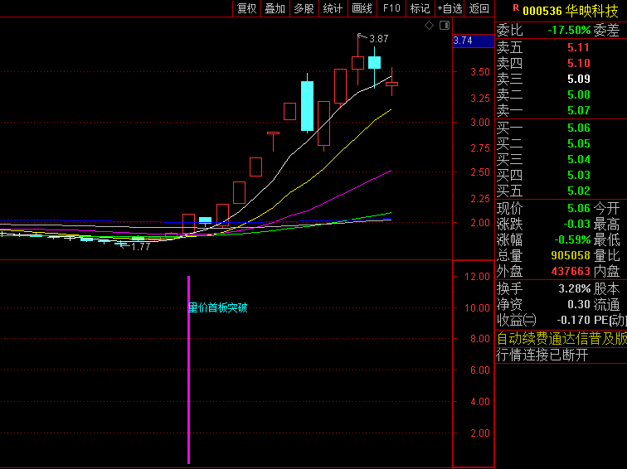The width and height of the screenshot is (627, 469).
Task: Click the 行情连接已断开 status message
Action: pyautogui.click(x=542, y=355)
